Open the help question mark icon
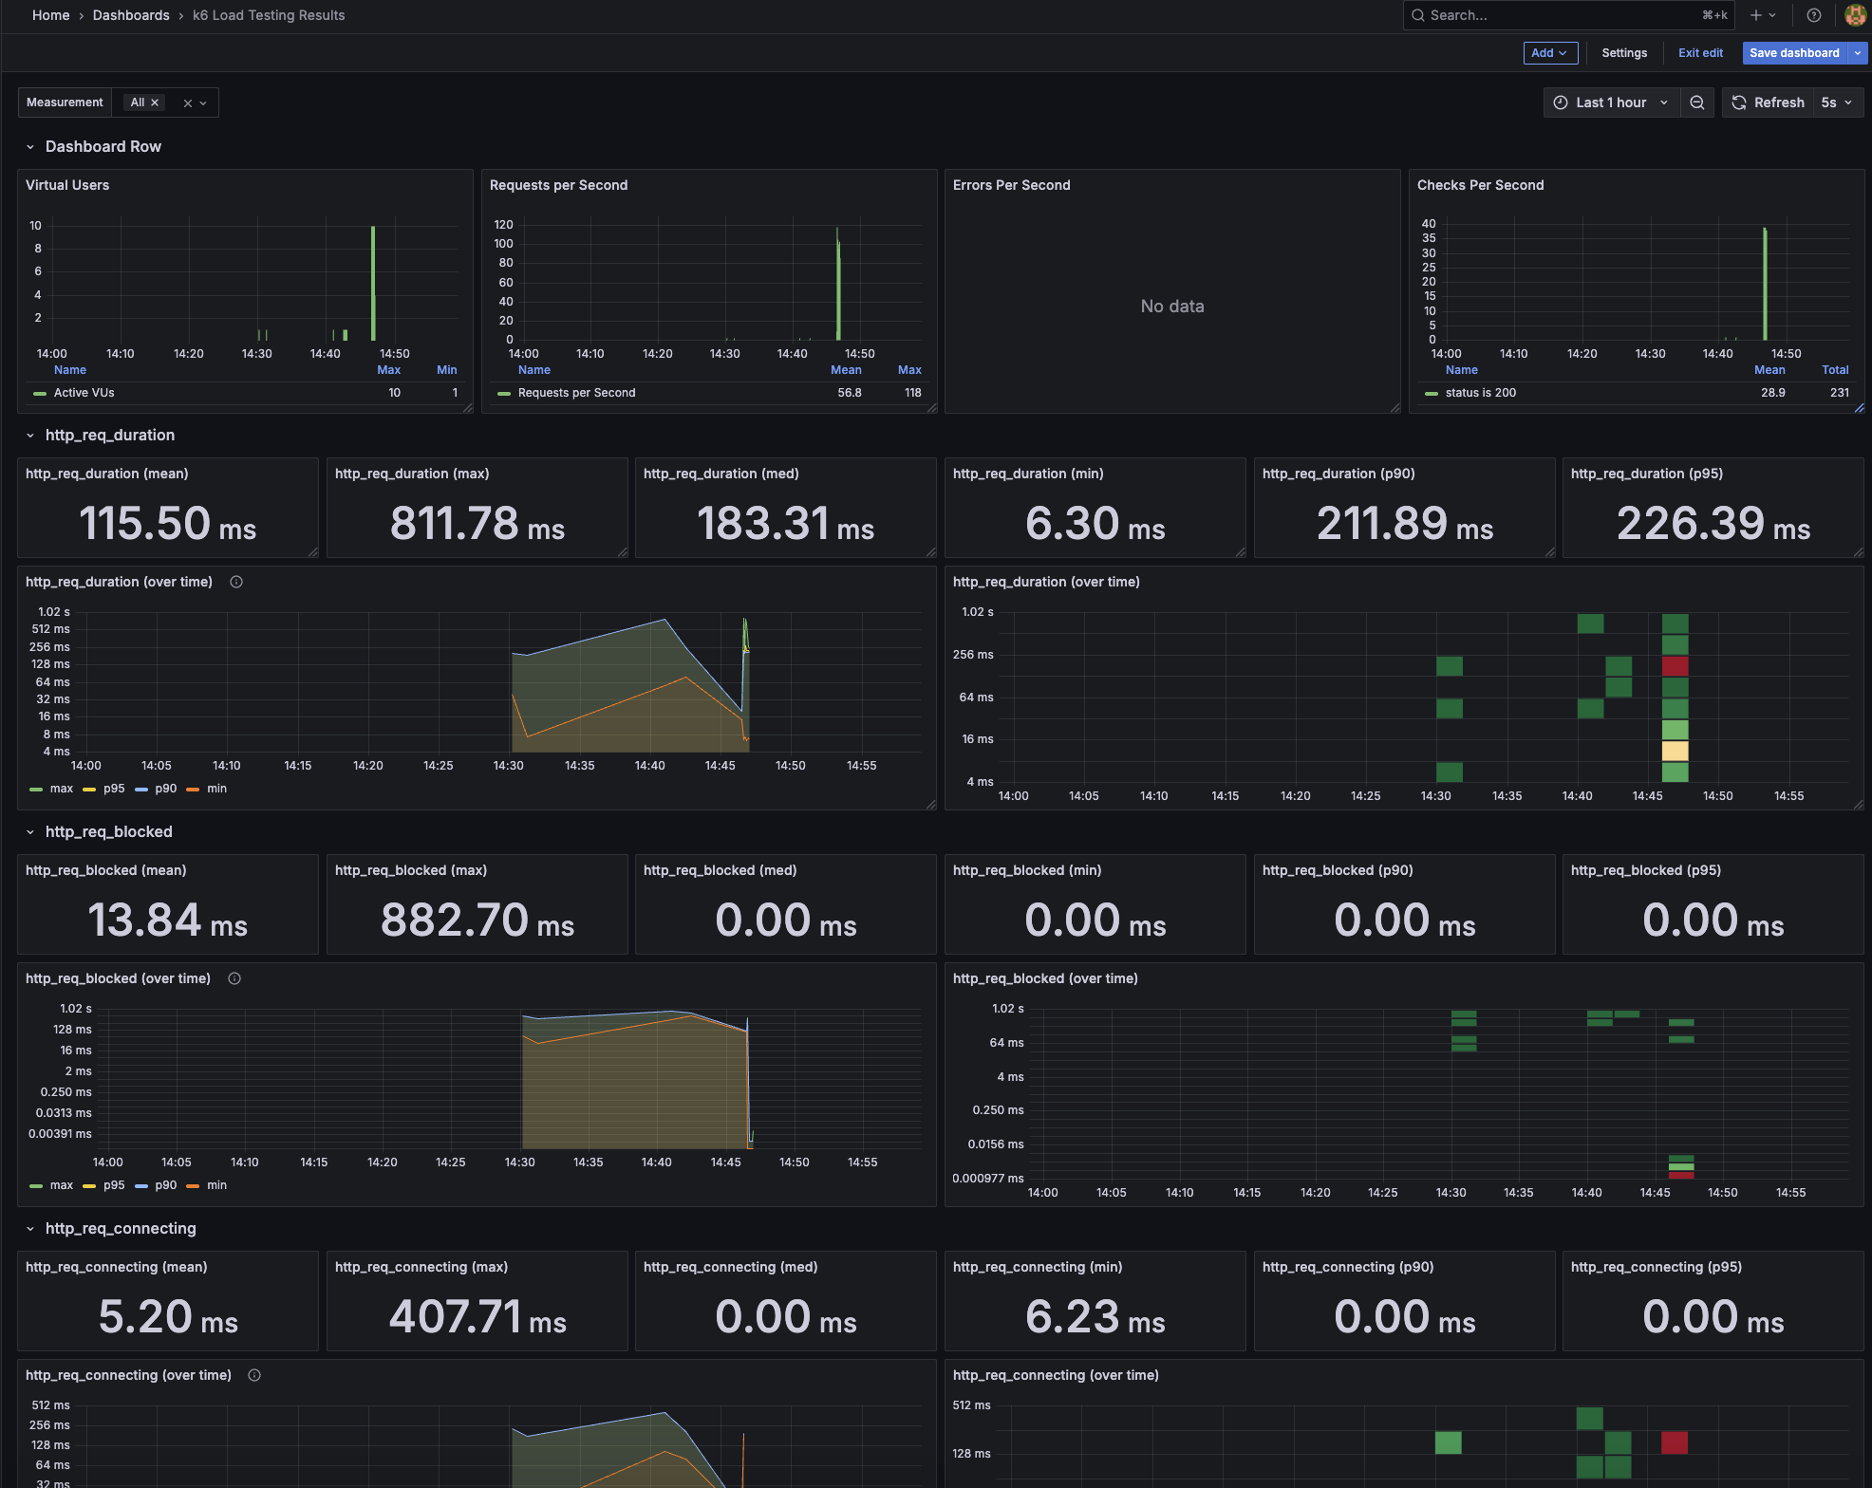The height and width of the screenshot is (1488, 1872). point(1813,15)
